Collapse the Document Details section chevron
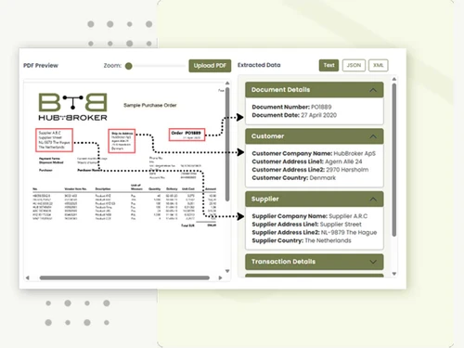This screenshot has height=348, width=464. click(x=373, y=90)
